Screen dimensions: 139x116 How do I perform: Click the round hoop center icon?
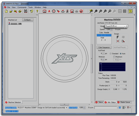tap(54, 11)
